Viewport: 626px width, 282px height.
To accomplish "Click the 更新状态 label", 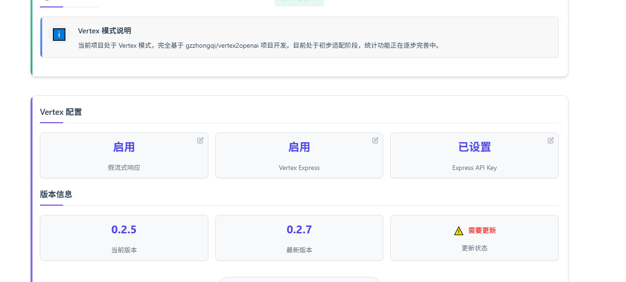I will pos(474,248).
